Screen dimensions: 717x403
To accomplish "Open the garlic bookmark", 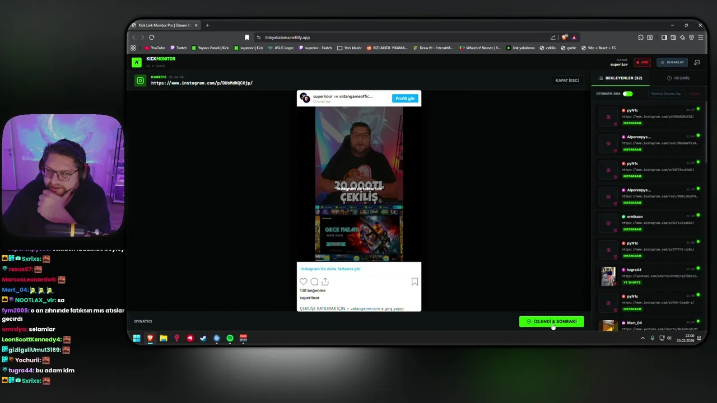I will point(569,48).
